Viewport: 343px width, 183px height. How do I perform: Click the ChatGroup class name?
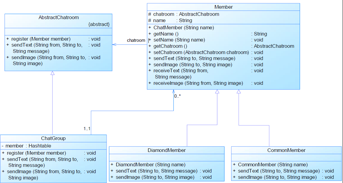point(53,138)
